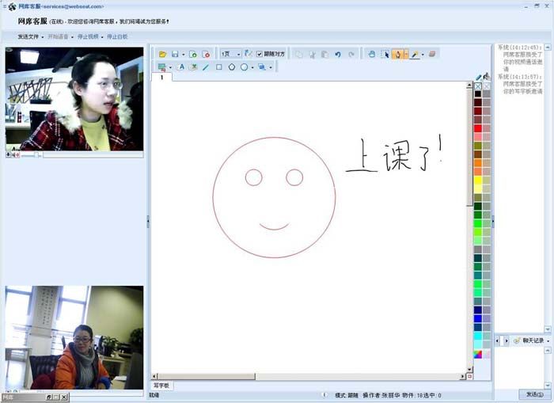This screenshot has width=554, height=403.
Task: Pick the black color swatch
Action: (x=478, y=94)
